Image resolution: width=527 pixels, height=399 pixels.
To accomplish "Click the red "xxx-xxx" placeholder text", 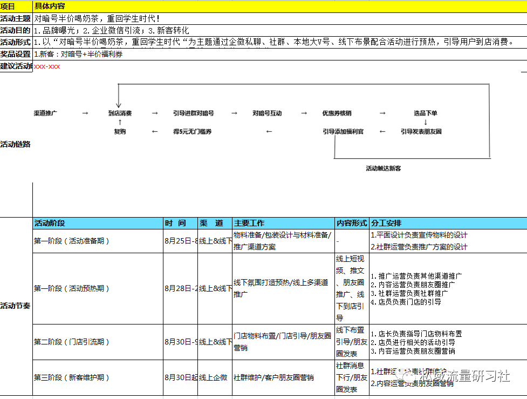I will [x=47, y=66].
